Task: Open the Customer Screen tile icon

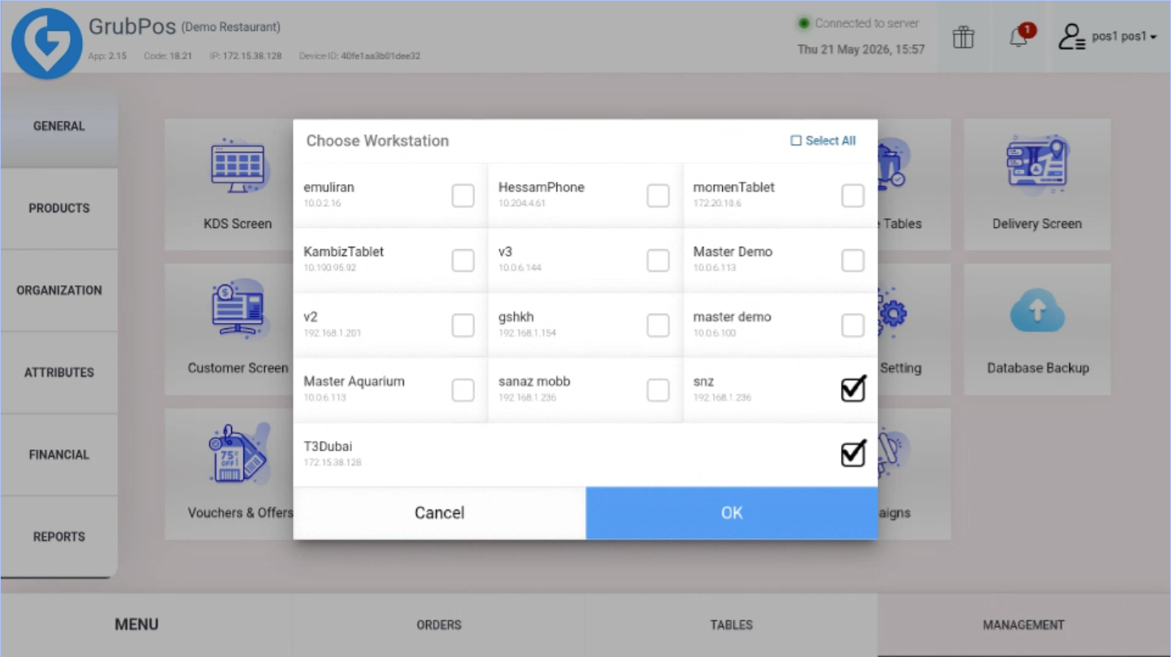Action: pos(237,309)
